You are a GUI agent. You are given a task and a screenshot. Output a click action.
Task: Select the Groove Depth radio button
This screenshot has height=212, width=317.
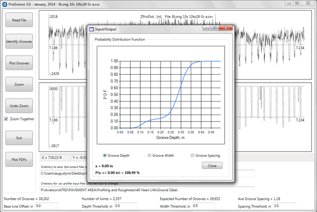pyautogui.click(x=105, y=155)
